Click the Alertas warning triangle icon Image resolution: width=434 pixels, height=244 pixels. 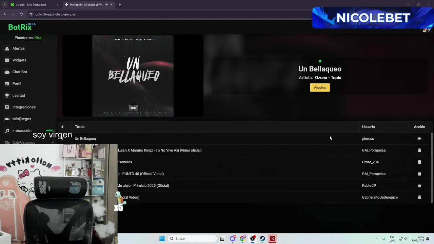coord(7,48)
